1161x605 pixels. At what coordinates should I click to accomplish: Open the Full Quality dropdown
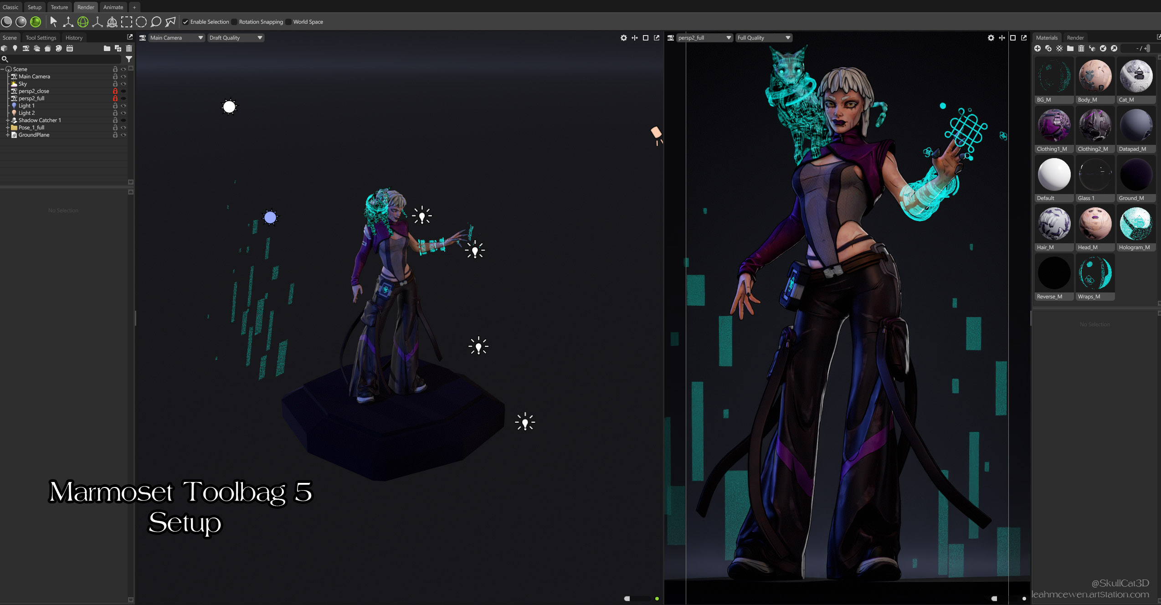pyautogui.click(x=764, y=38)
